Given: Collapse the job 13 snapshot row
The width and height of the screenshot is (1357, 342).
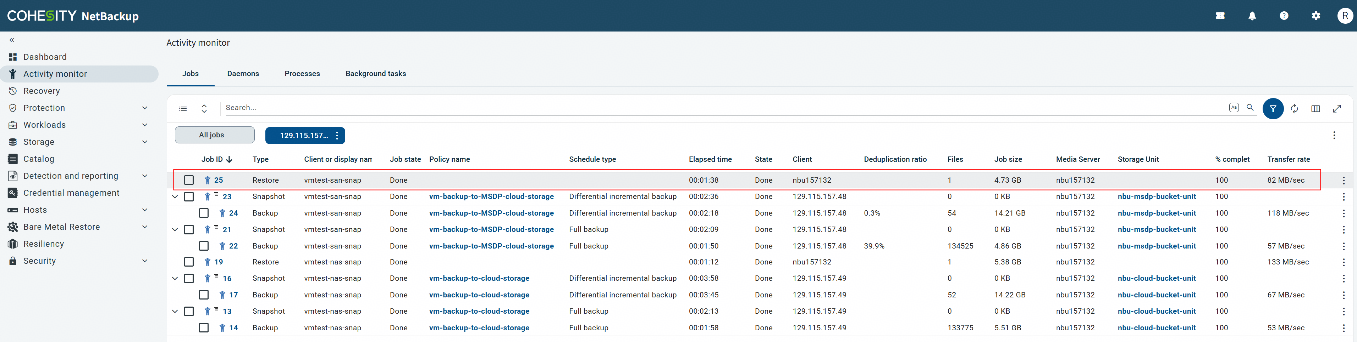Looking at the screenshot, I should [x=175, y=312].
